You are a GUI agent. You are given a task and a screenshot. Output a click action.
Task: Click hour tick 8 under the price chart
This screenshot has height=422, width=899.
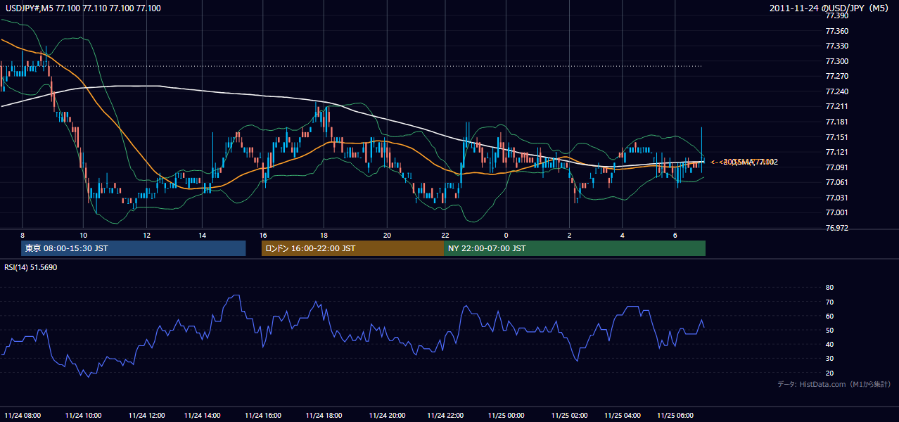tap(23, 235)
